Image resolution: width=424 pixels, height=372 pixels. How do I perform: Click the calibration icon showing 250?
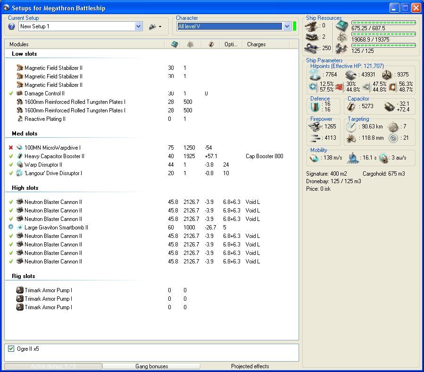click(311, 48)
